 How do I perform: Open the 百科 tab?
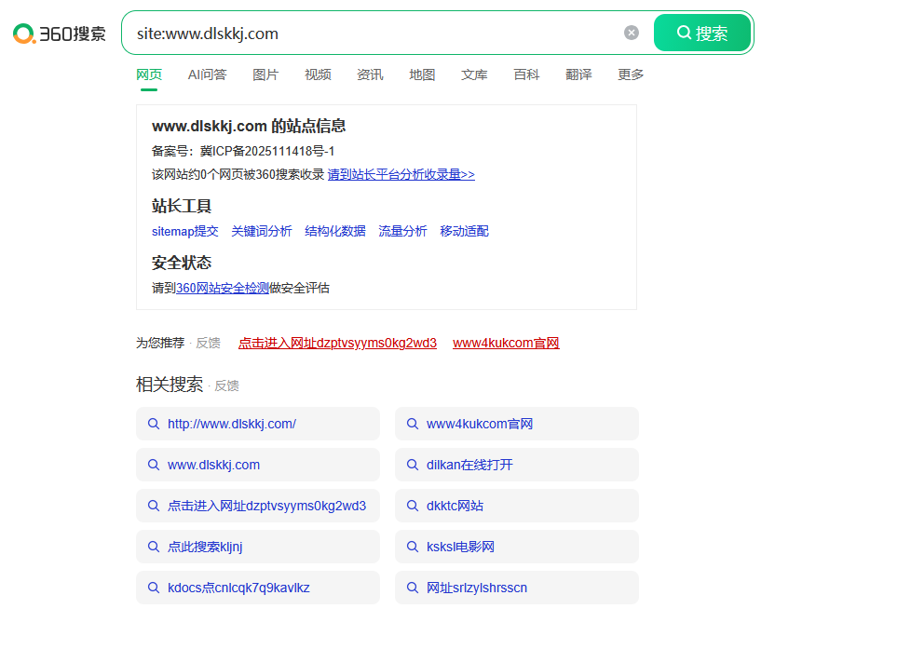coord(526,74)
